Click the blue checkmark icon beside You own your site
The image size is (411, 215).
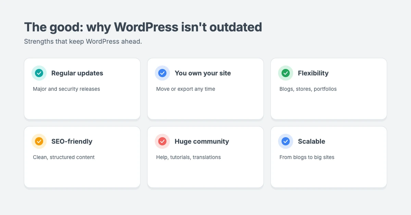coord(162,73)
